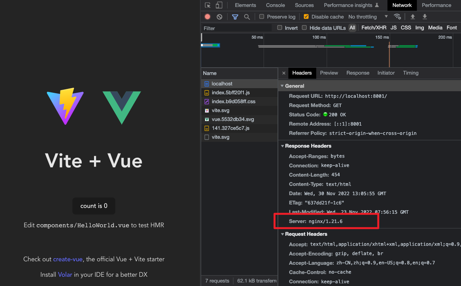The height and width of the screenshot is (286, 461).
Task: Toggle the device toolbar icon
Action: 219,5
